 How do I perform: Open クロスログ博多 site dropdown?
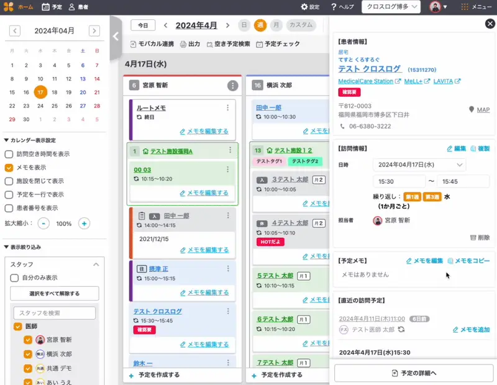pos(391,7)
